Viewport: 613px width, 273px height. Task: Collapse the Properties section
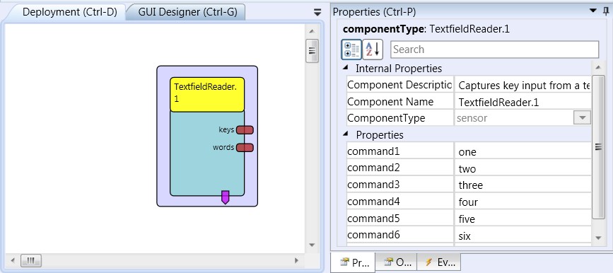pyautogui.click(x=346, y=134)
